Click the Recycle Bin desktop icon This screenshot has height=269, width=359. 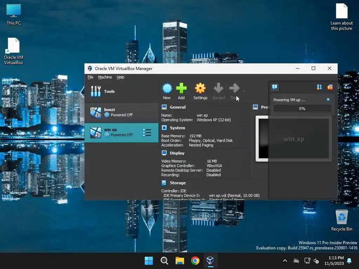(x=341, y=220)
